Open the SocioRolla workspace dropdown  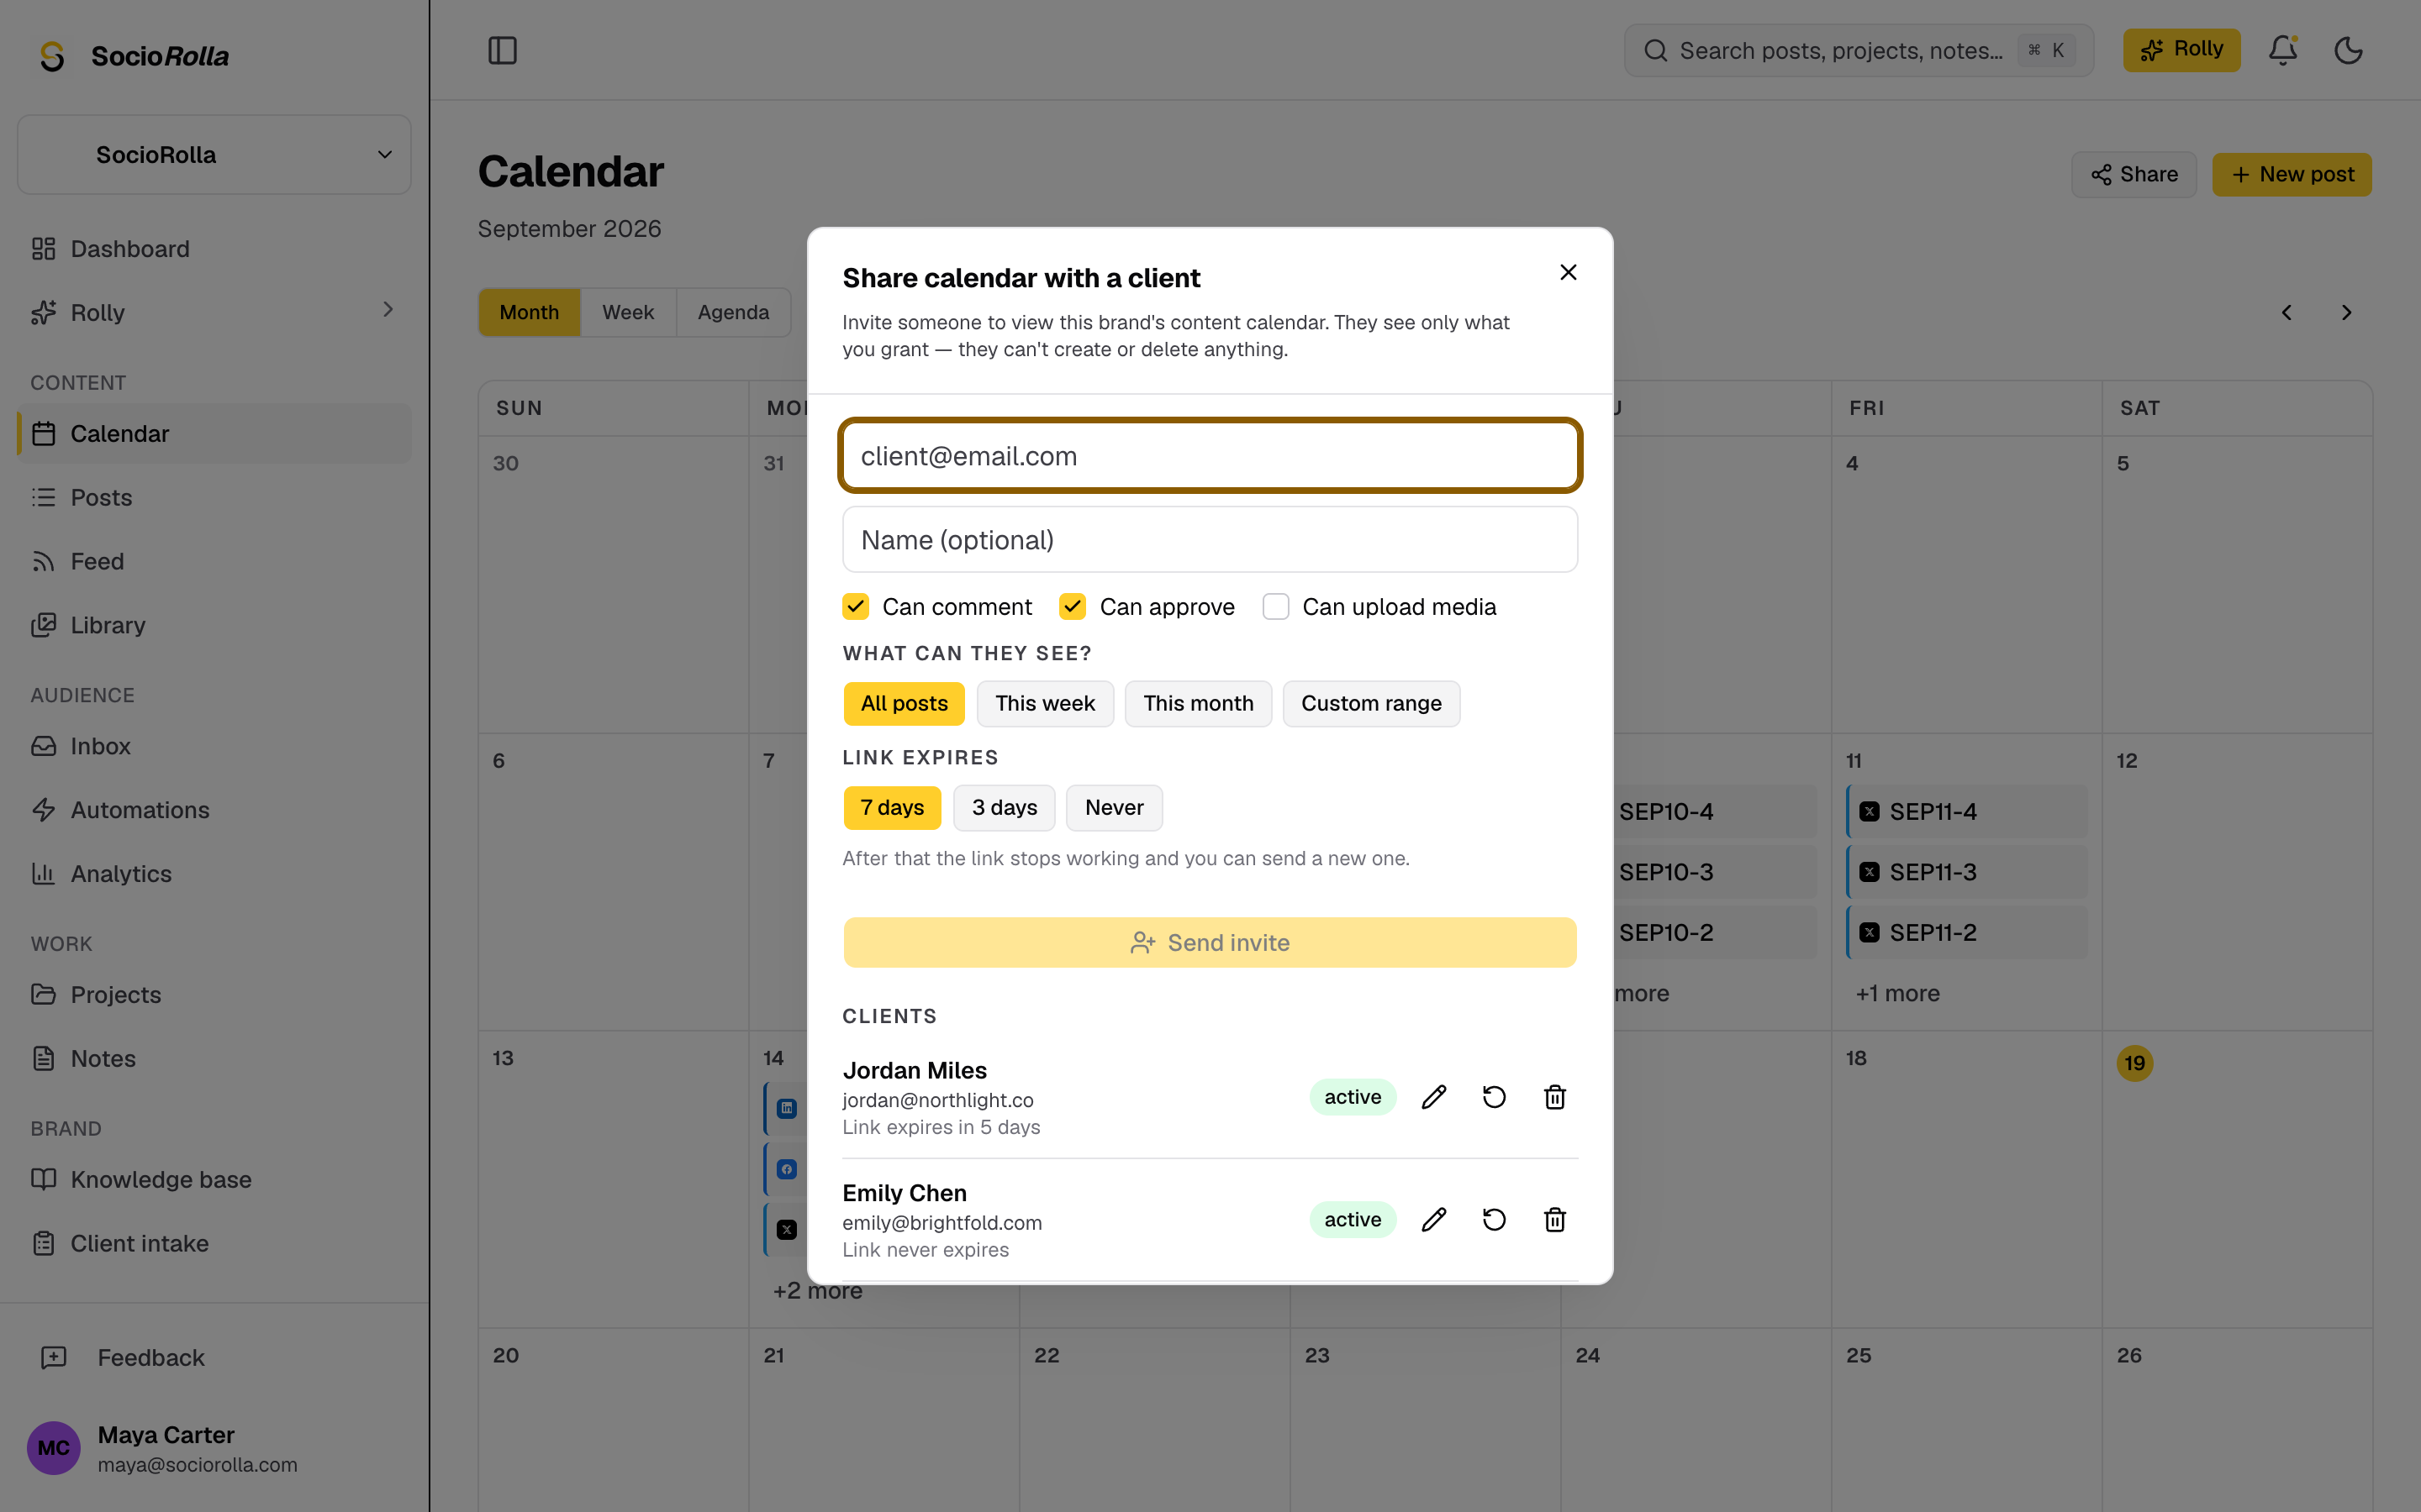point(214,155)
